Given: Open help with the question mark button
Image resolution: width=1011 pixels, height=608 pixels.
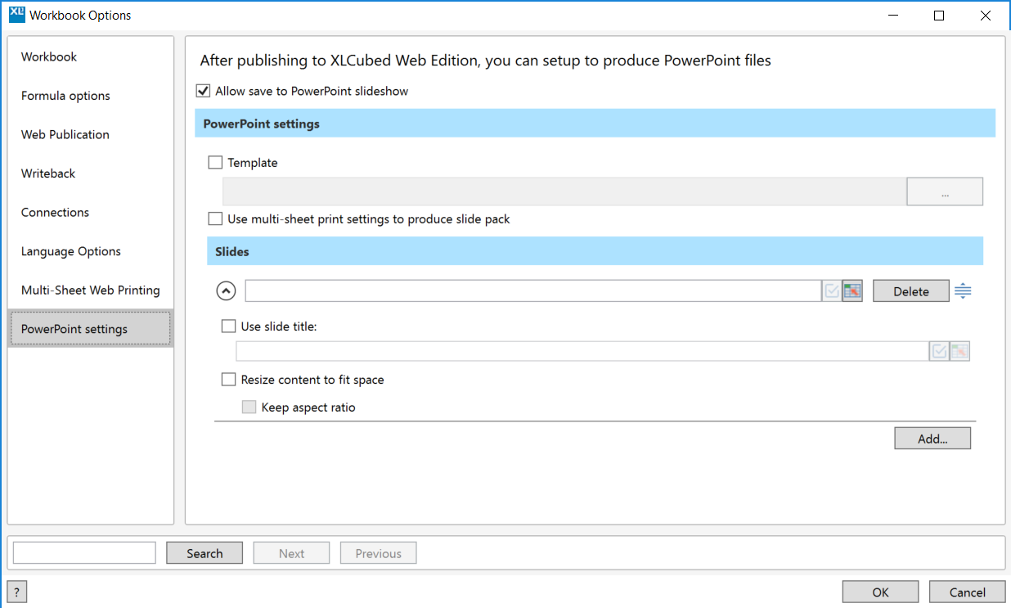Looking at the screenshot, I should coord(16,592).
